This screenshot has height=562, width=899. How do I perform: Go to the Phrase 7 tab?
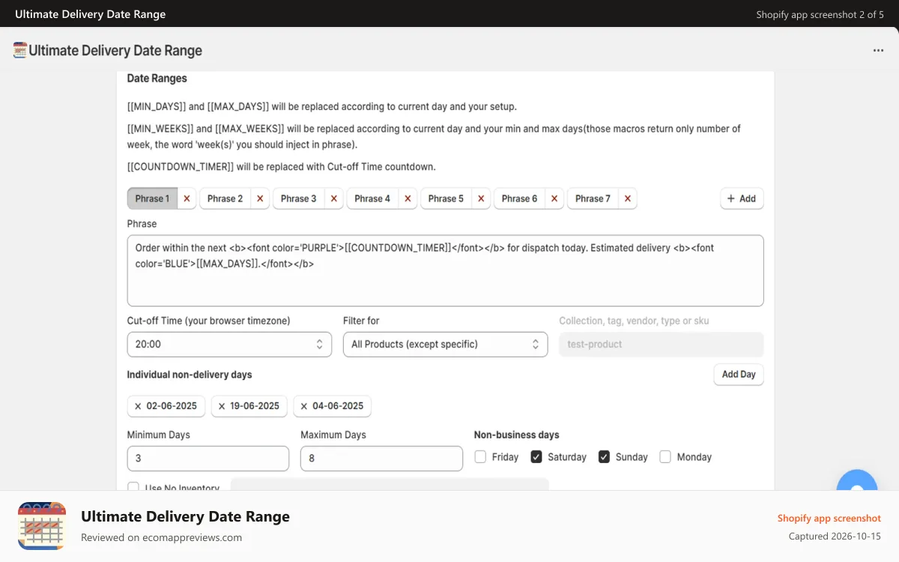593,199
